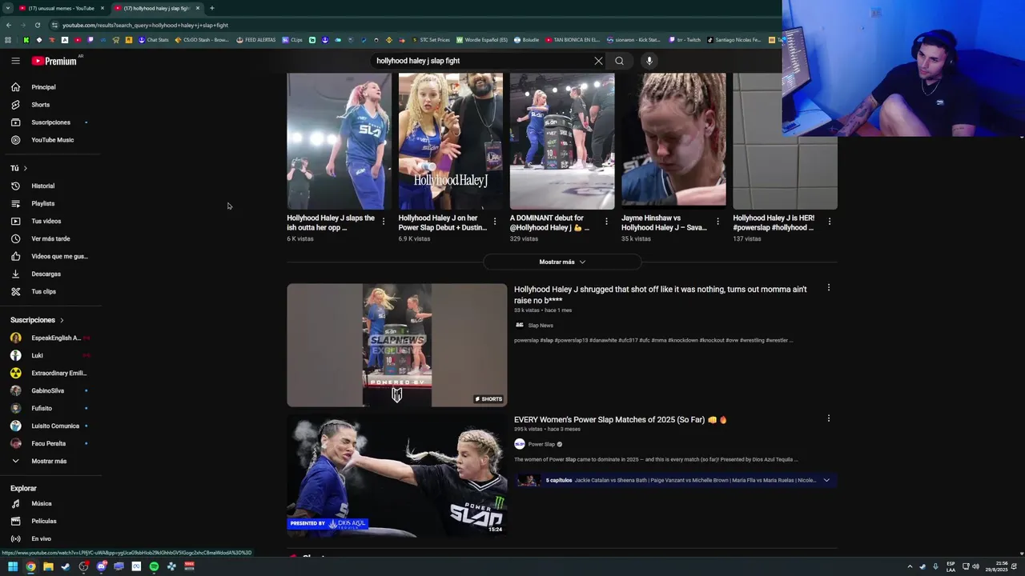Open File Explorer from the taskbar
The height and width of the screenshot is (576, 1025).
(x=48, y=566)
